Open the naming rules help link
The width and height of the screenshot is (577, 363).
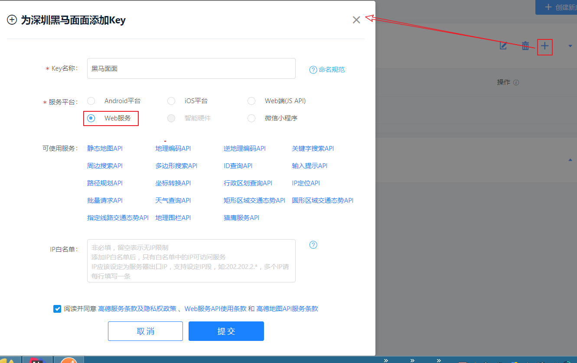(x=332, y=70)
